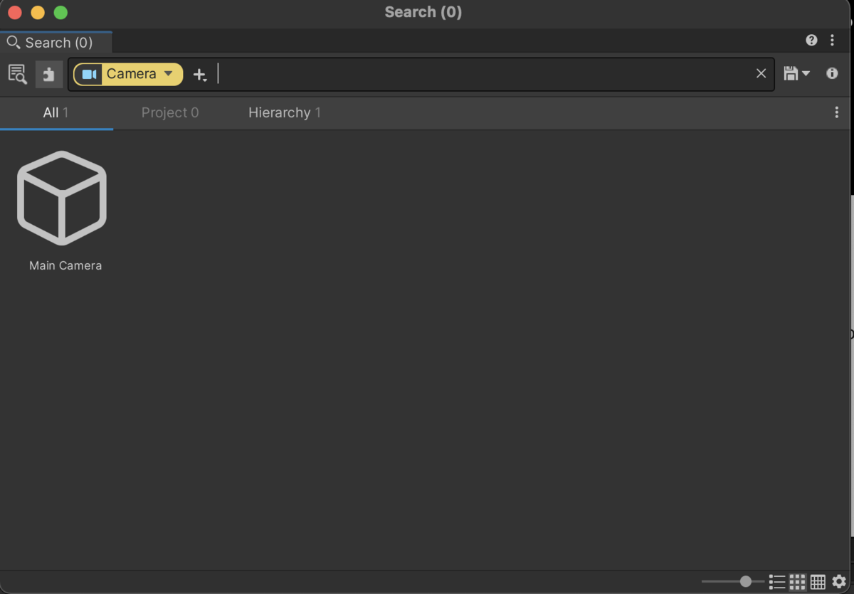Switch to the Project results tab
This screenshot has height=594, width=854.
[170, 112]
